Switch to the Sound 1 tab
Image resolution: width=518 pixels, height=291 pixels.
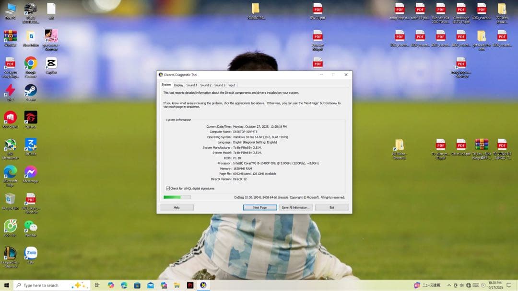tap(192, 85)
